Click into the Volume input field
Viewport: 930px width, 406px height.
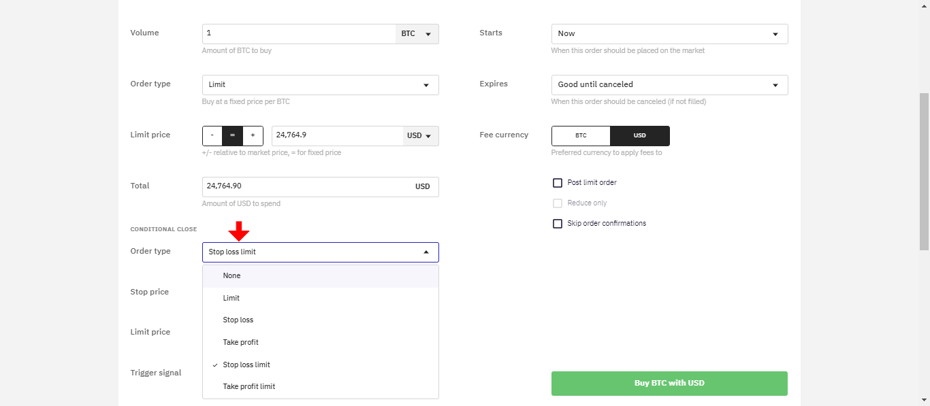(x=298, y=34)
